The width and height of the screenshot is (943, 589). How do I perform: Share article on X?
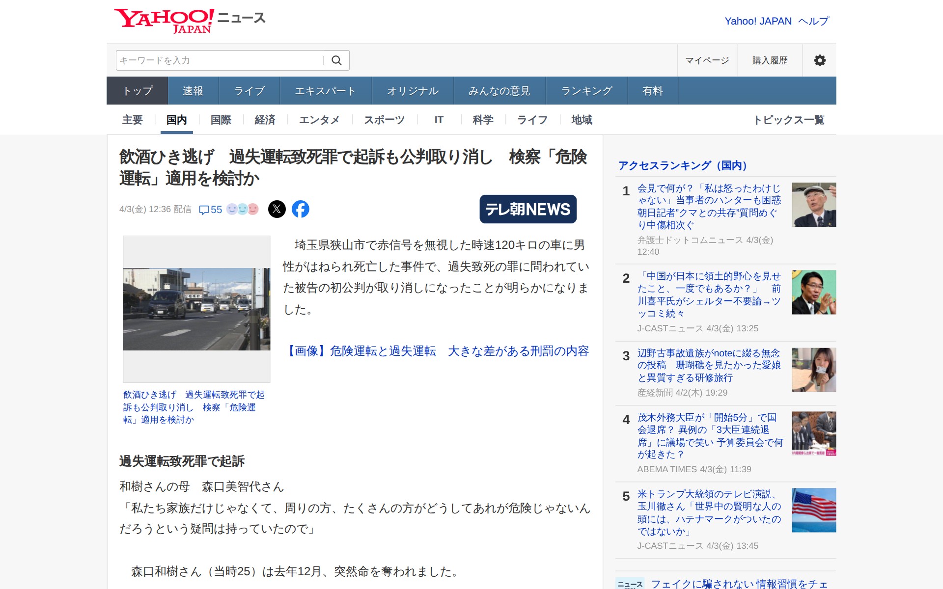[277, 209]
